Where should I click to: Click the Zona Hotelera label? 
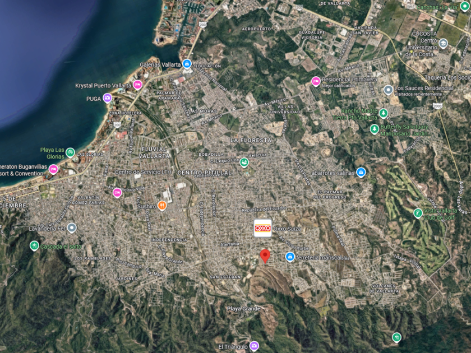click(x=125, y=113)
